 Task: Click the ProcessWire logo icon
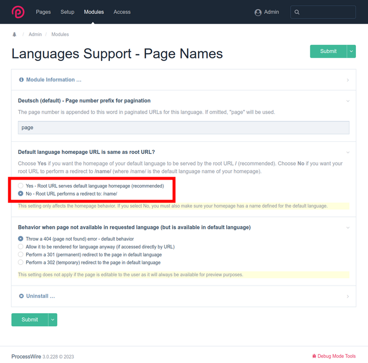(x=18, y=12)
